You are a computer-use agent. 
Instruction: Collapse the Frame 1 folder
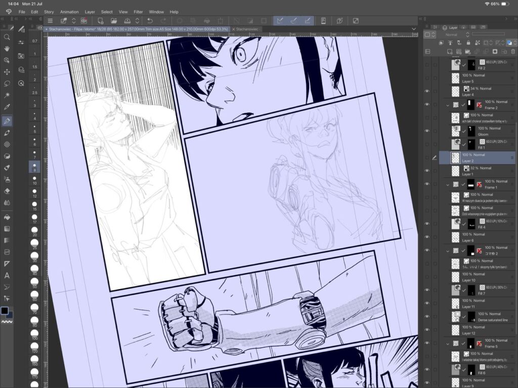(448, 184)
